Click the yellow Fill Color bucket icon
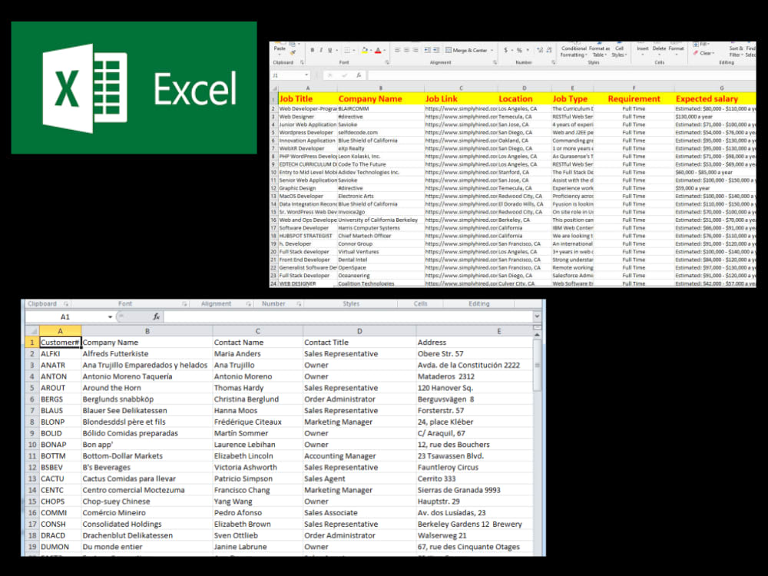 pos(364,50)
